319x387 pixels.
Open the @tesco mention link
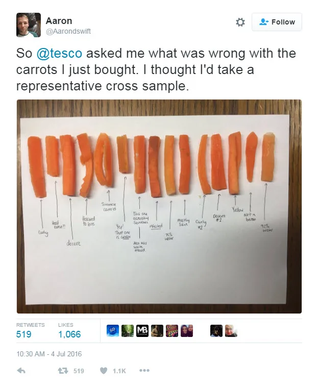click(x=59, y=53)
